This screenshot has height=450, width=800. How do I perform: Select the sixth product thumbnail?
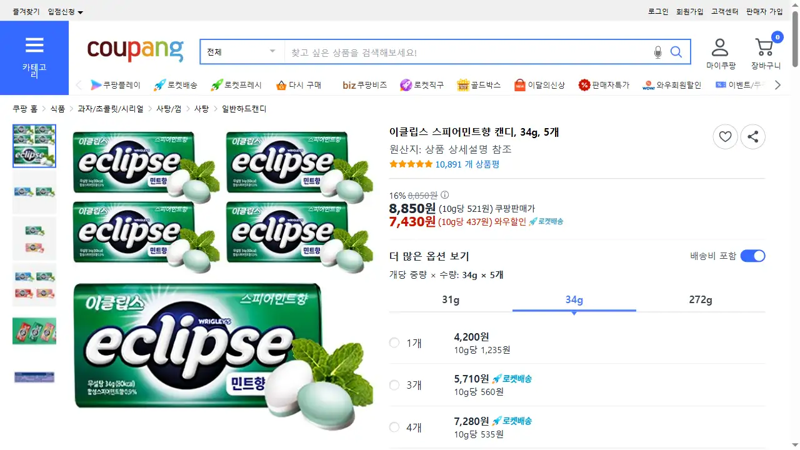click(x=34, y=377)
